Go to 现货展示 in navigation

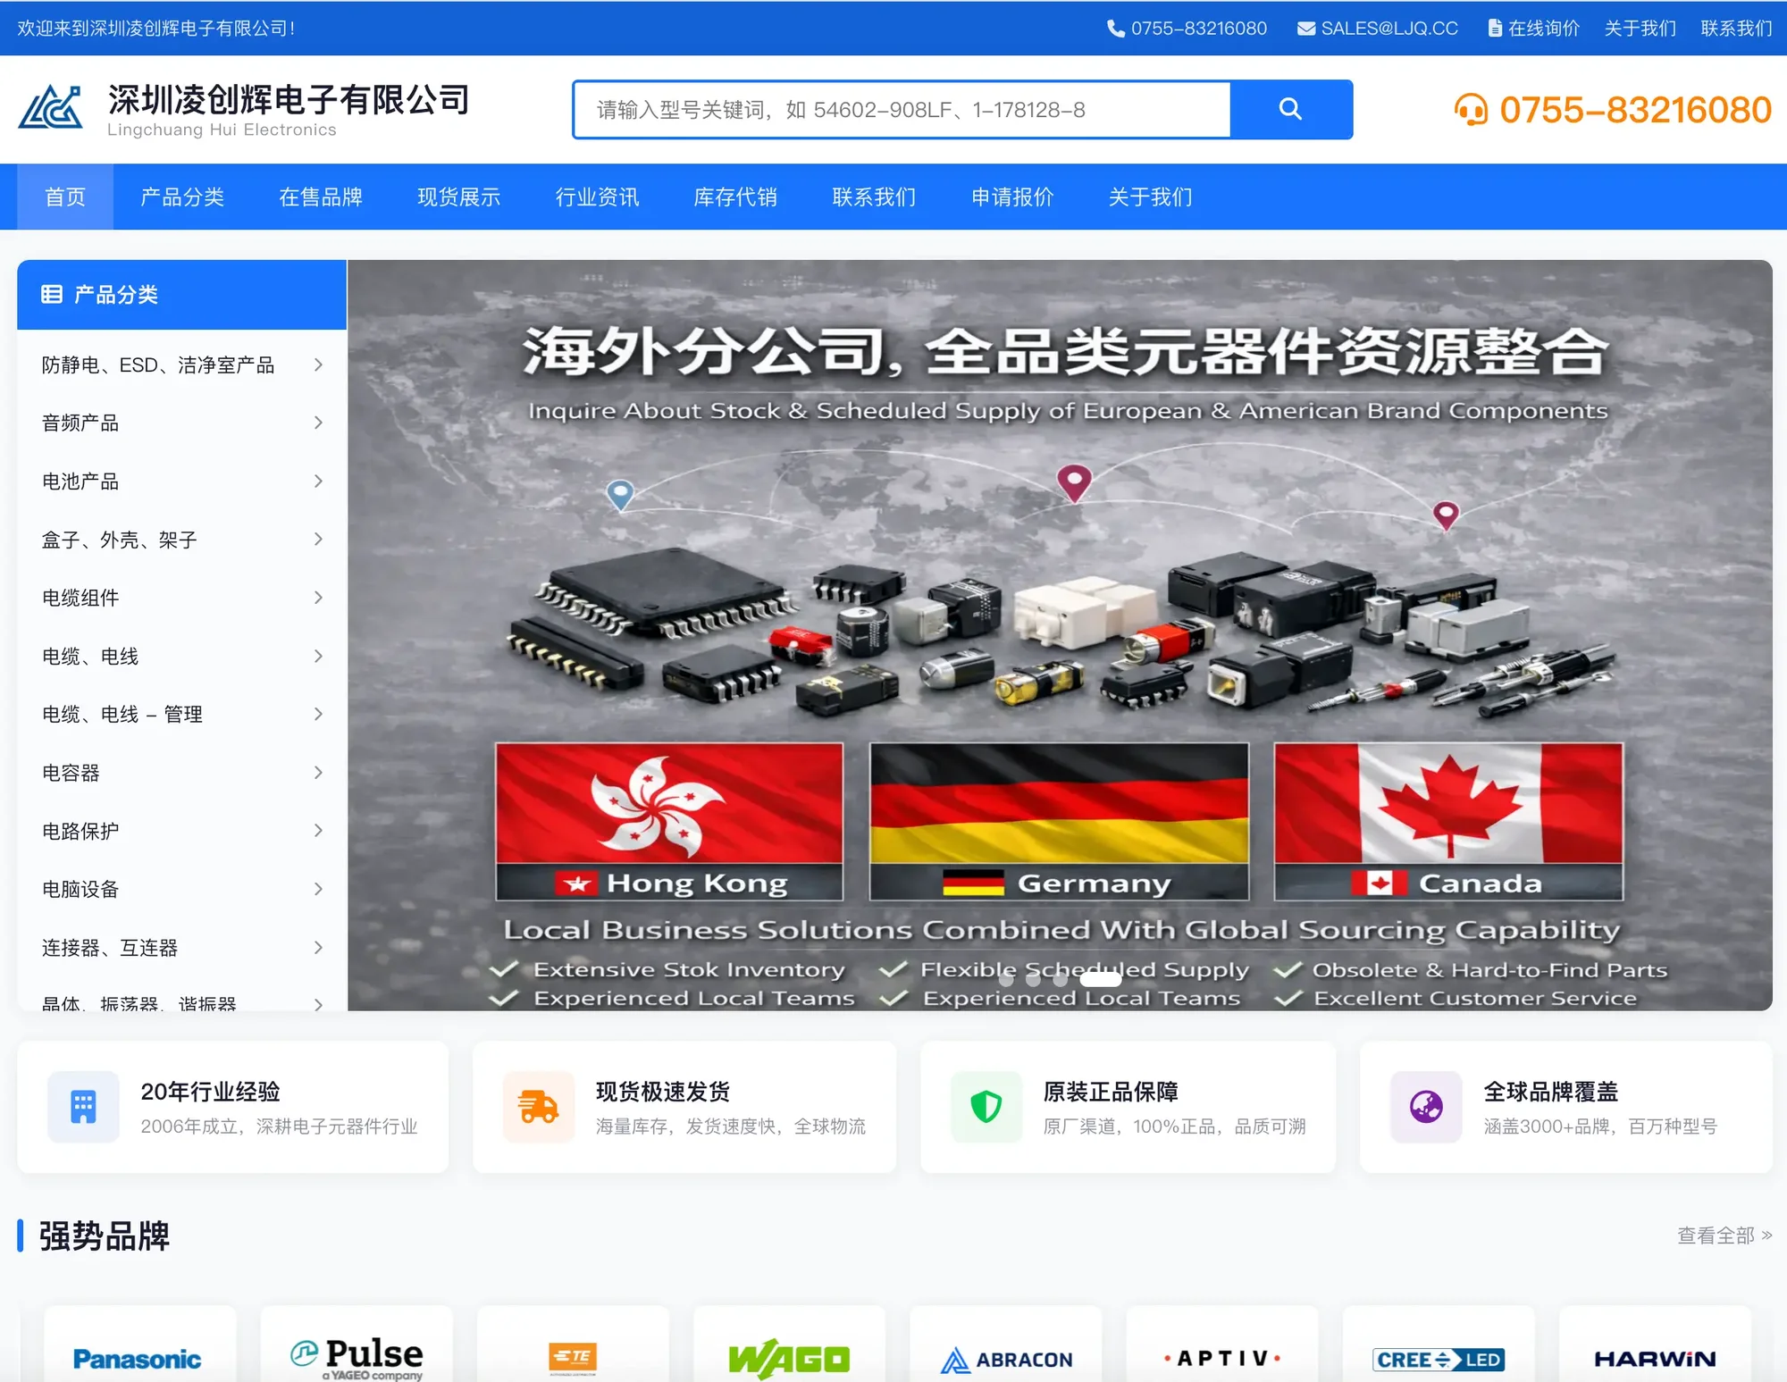(458, 197)
